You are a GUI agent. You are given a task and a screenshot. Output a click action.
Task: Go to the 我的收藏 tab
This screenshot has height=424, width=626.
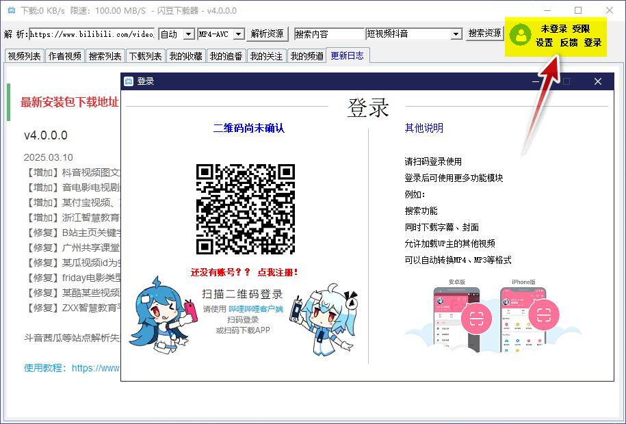point(185,56)
